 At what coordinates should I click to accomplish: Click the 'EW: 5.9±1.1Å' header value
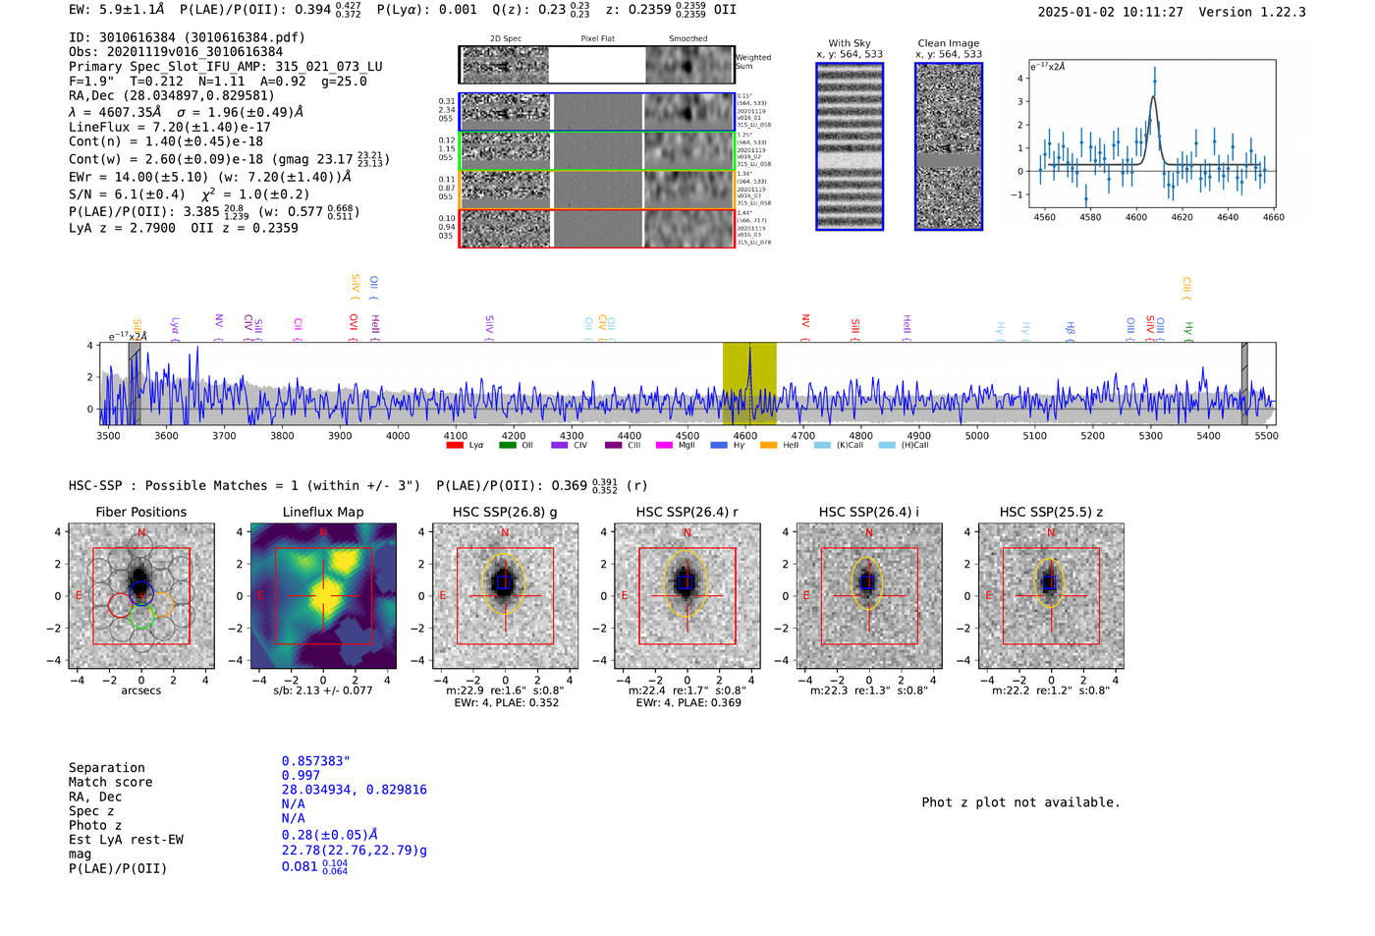tap(118, 10)
